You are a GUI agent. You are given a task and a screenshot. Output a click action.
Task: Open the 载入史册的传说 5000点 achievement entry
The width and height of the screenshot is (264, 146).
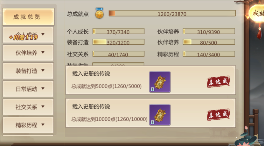pyautogui.click(x=150, y=80)
